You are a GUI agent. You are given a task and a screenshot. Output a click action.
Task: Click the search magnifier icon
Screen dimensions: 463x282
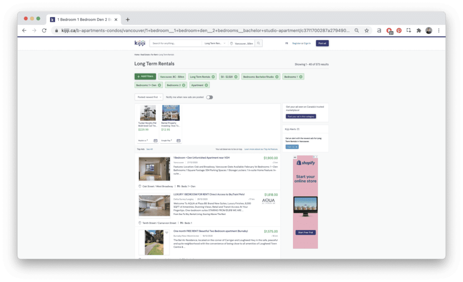(x=259, y=43)
